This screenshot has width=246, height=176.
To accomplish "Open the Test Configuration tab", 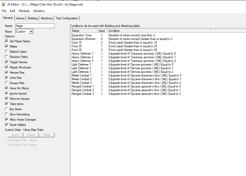I will pyautogui.click(x=67, y=18).
